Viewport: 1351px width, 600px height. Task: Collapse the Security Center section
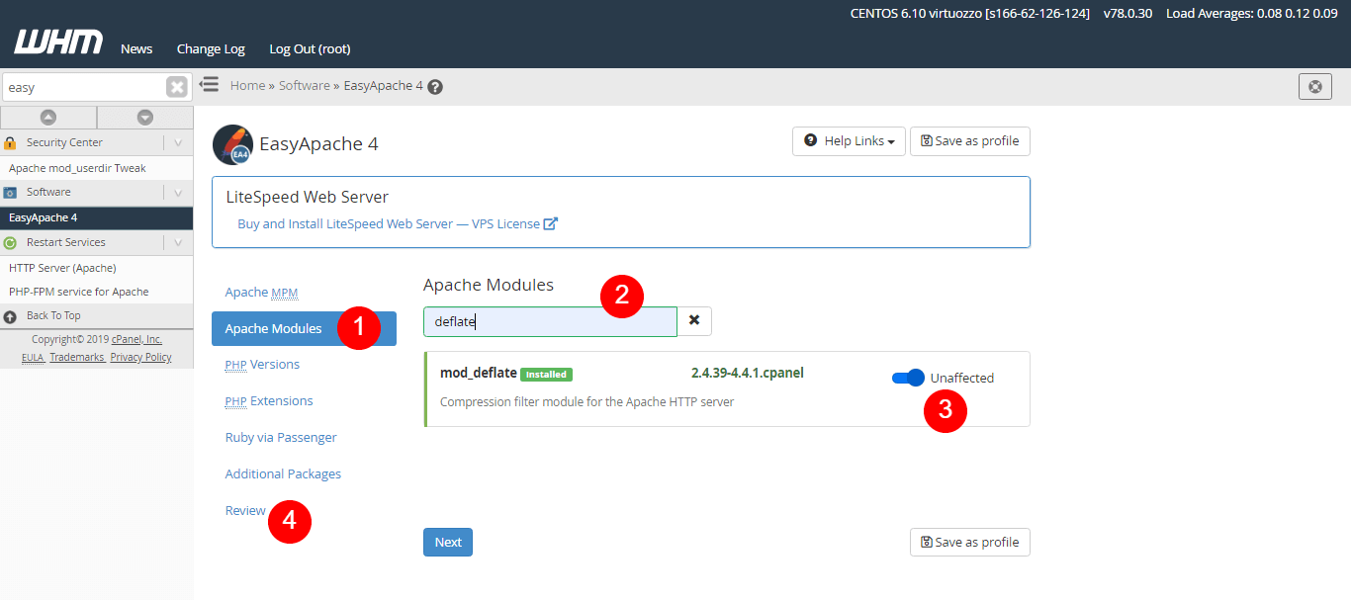point(178,142)
